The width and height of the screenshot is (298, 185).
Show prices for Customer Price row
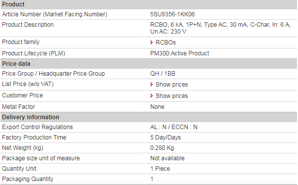click(x=171, y=96)
